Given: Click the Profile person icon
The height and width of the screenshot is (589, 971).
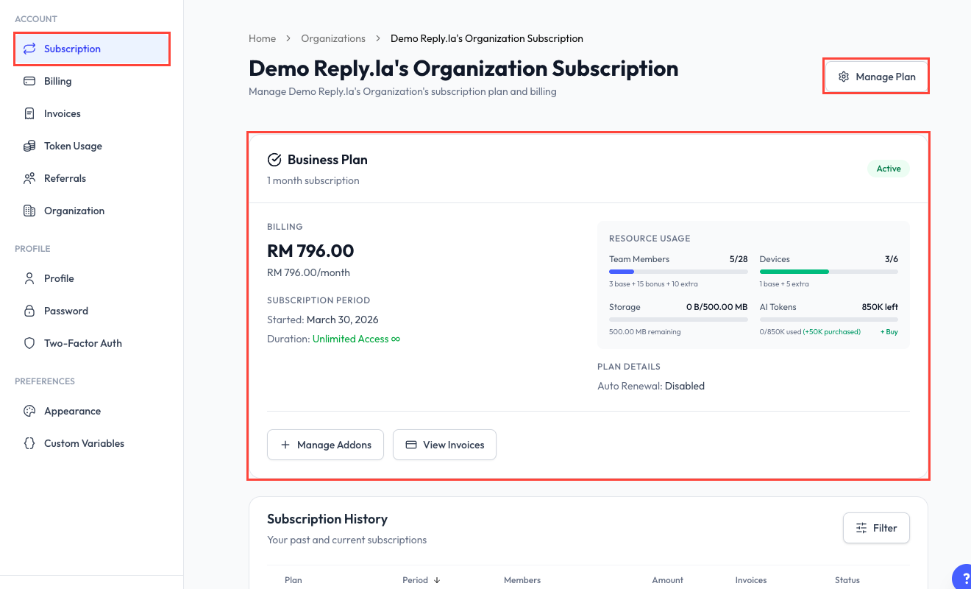Looking at the screenshot, I should 29,278.
